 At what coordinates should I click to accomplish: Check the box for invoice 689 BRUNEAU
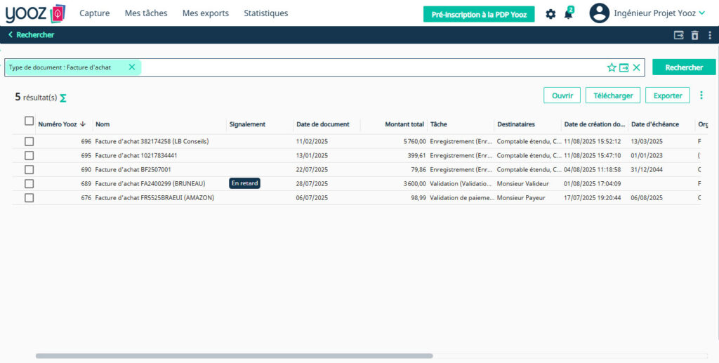[x=29, y=184]
